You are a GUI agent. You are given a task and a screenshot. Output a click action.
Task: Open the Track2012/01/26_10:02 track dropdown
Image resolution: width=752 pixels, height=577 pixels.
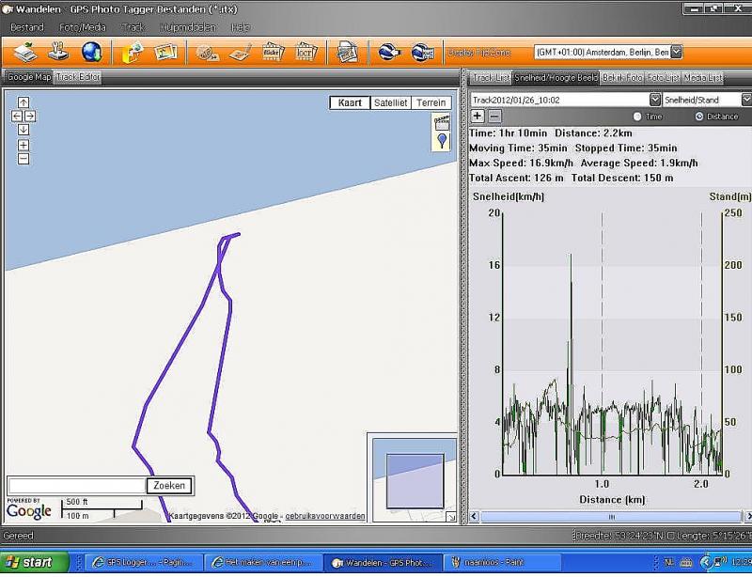click(x=655, y=100)
